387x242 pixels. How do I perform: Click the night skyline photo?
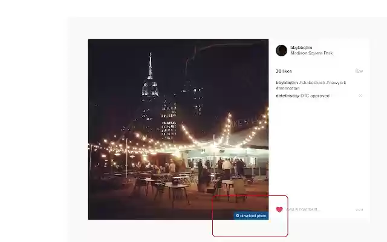[x=178, y=129]
